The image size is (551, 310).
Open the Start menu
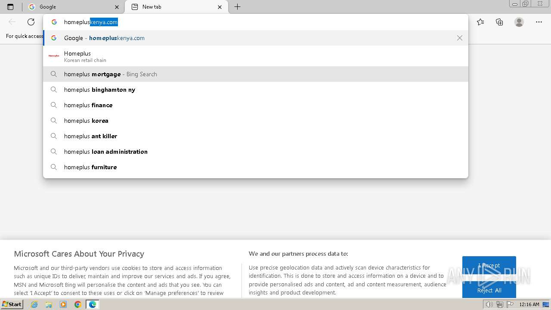tap(12, 304)
